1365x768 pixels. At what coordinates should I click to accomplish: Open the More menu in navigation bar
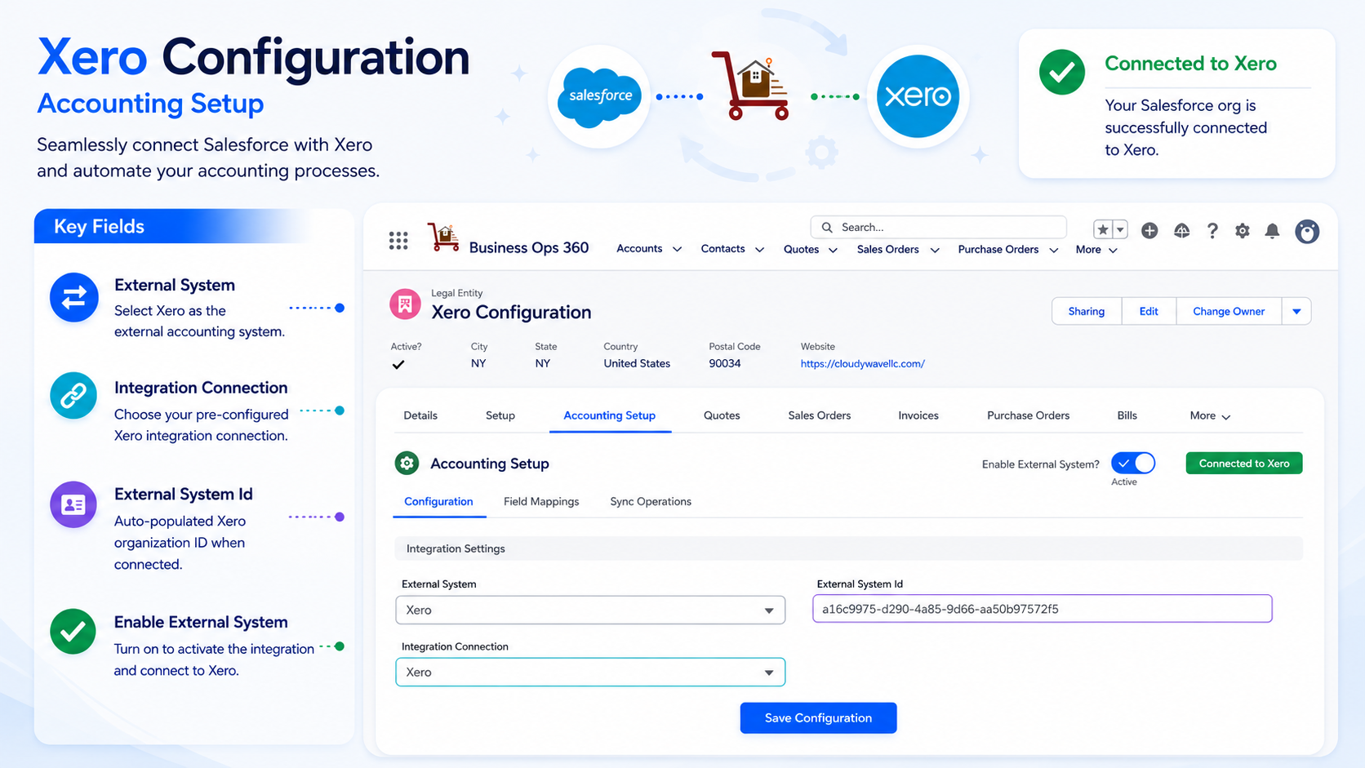click(1096, 250)
